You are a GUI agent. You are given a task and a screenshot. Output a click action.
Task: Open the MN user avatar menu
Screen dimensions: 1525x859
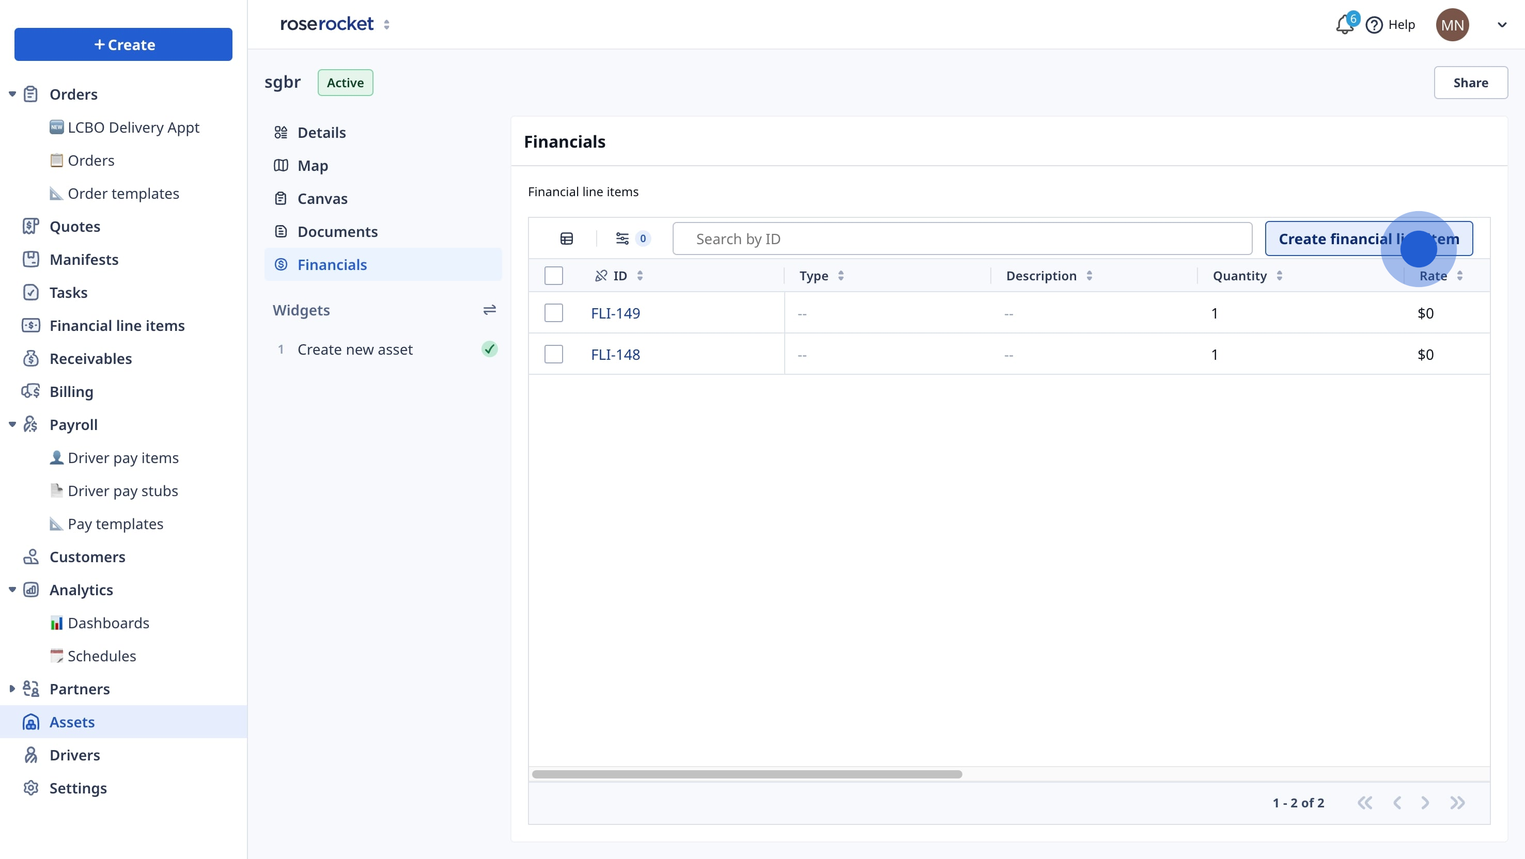[x=1452, y=25]
